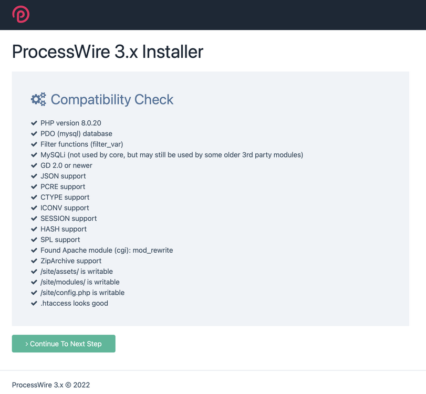Click the checkmark next to .htaccess looks good
The height and width of the screenshot is (394, 426).
[x=34, y=303]
